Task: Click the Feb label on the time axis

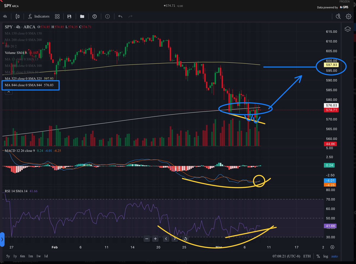Action: point(55,247)
